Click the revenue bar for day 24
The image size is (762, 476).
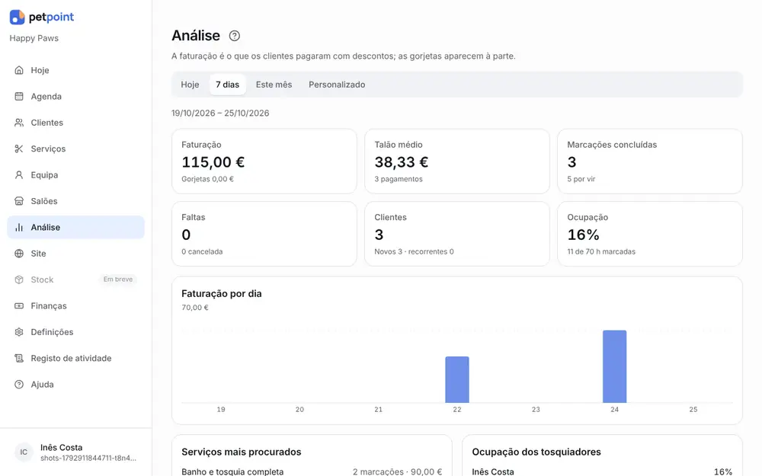615,367
